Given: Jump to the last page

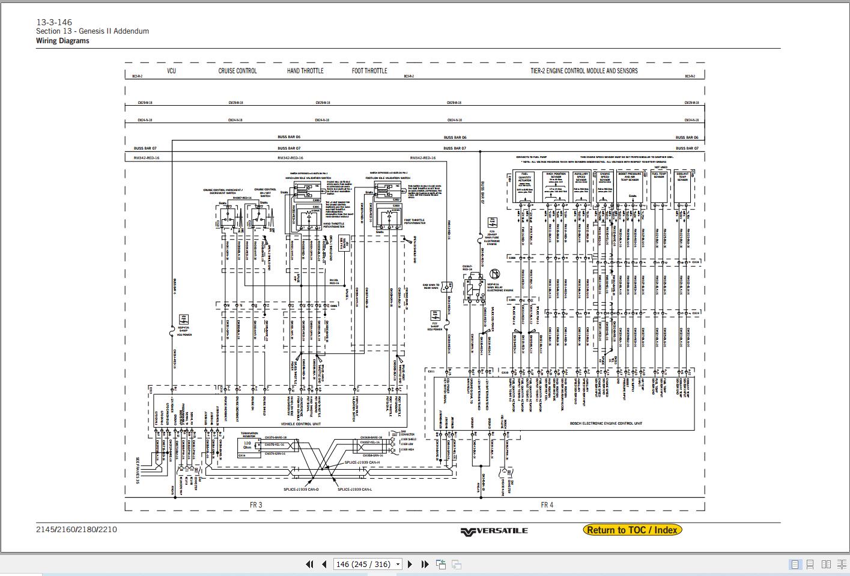Looking at the screenshot, I should (425, 564).
